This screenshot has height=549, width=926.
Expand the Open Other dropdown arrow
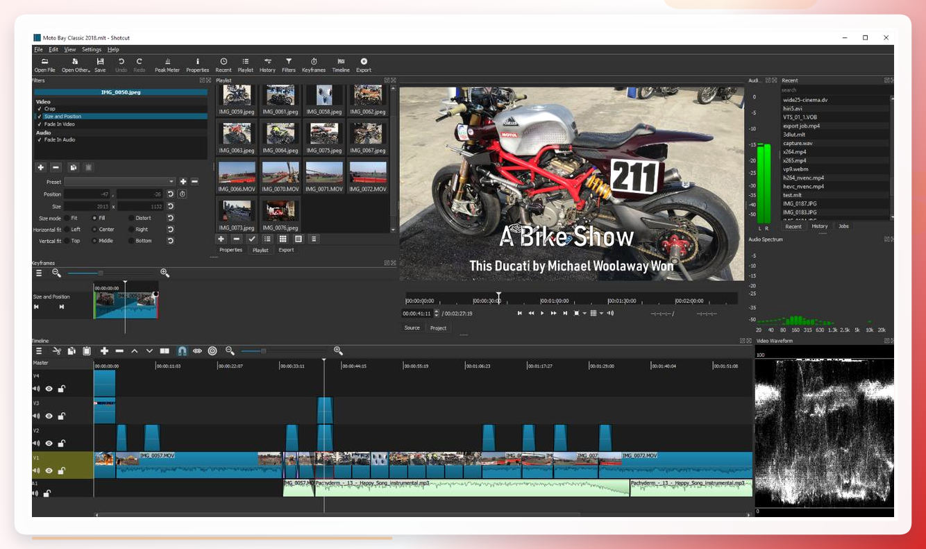point(89,71)
